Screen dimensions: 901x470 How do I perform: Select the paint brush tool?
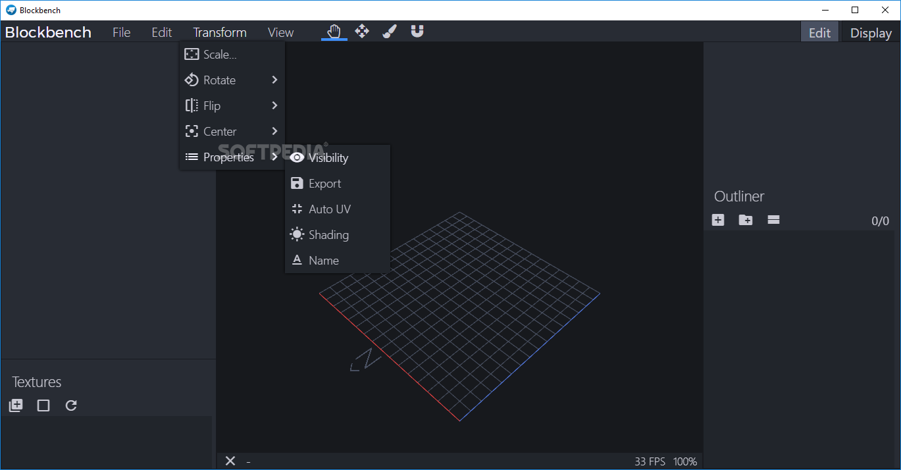pos(390,31)
